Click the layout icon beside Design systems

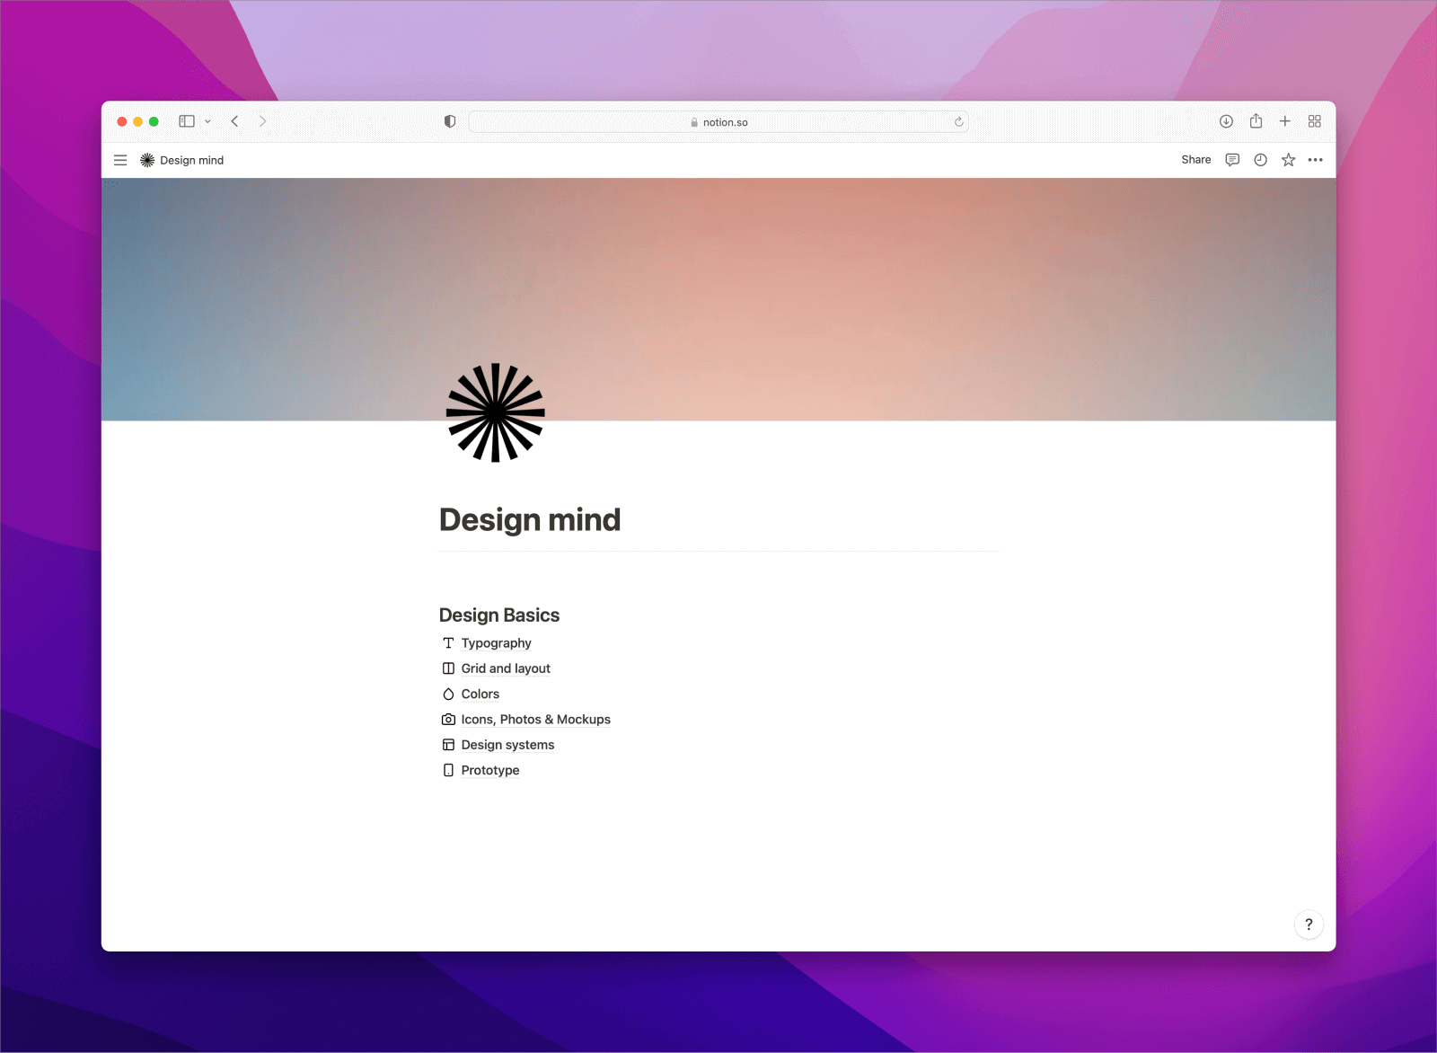tap(448, 745)
